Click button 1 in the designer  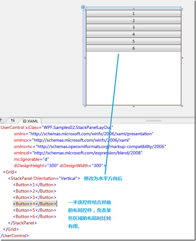pyautogui.click(x=133, y=13)
